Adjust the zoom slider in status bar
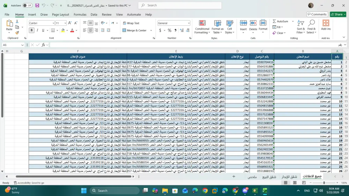This screenshot has width=349, height=196. pyautogui.click(x=324, y=183)
